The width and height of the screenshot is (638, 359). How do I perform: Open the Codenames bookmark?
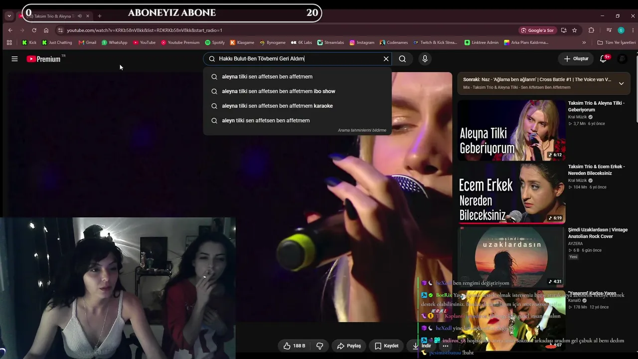[x=394, y=42]
